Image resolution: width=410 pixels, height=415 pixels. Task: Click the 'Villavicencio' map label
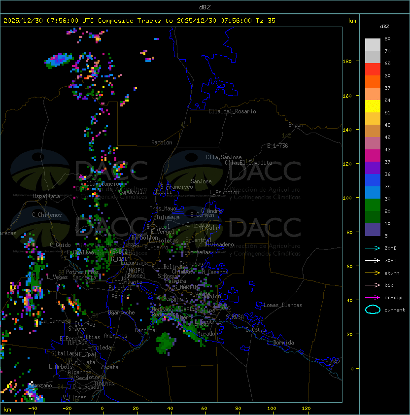click(x=100, y=184)
